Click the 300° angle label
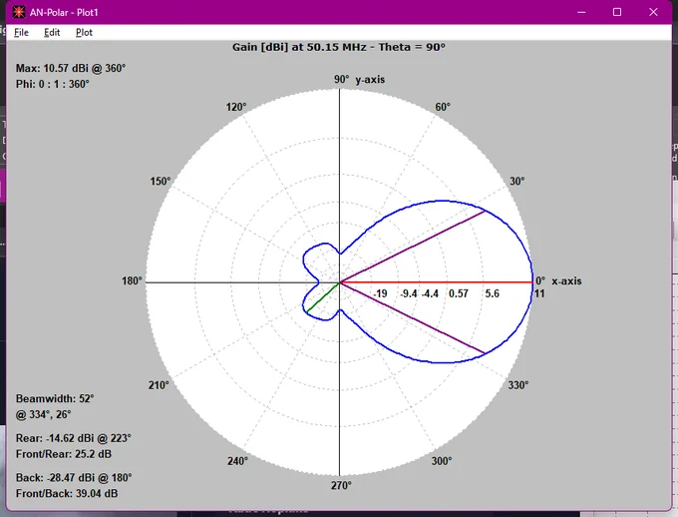Image resolution: width=678 pixels, height=517 pixels. click(x=442, y=461)
